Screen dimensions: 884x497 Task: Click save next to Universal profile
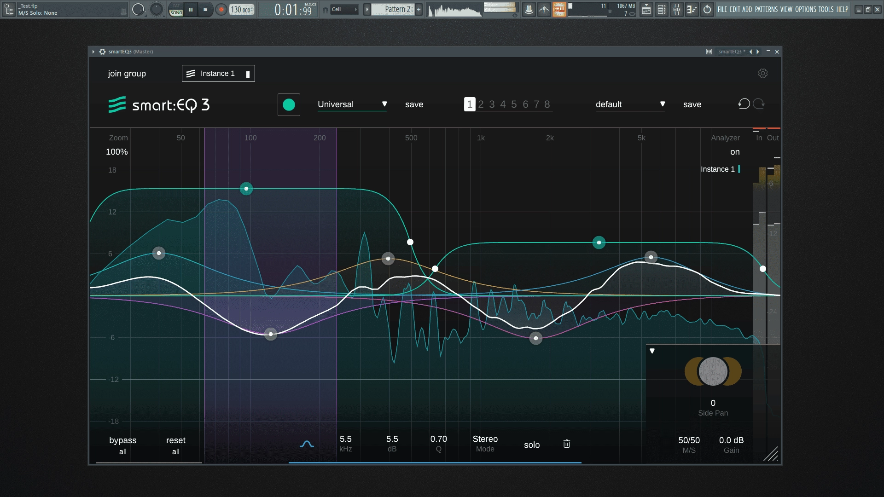(414, 104)
